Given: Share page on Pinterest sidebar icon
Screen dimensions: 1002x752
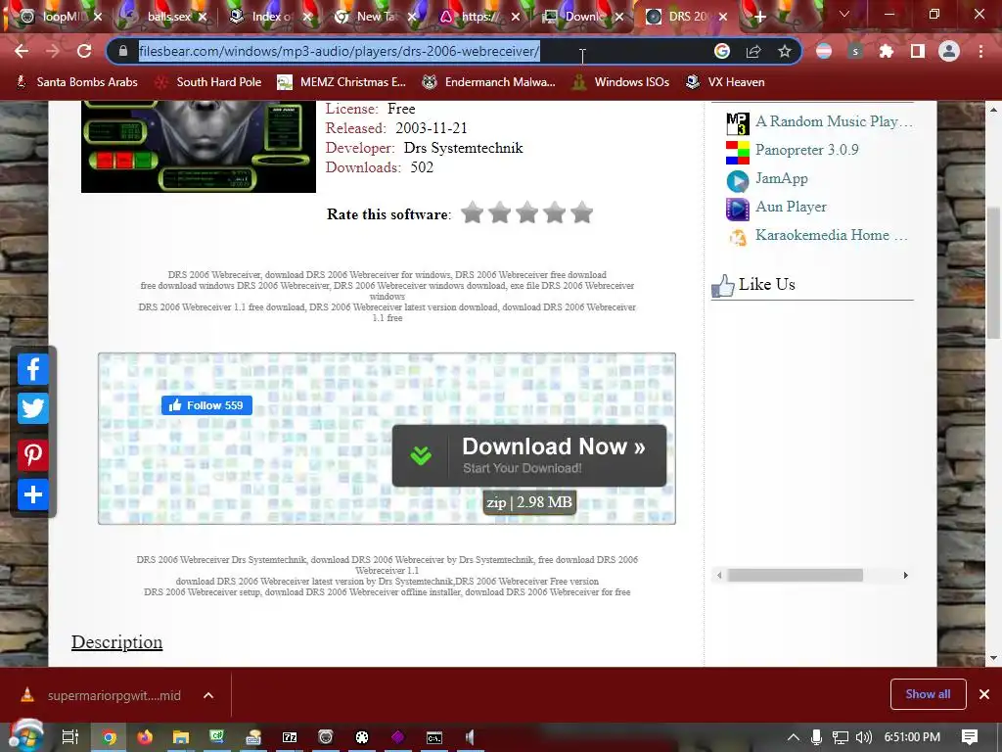Looking at the screenshot, I should [x=33, y=454].
